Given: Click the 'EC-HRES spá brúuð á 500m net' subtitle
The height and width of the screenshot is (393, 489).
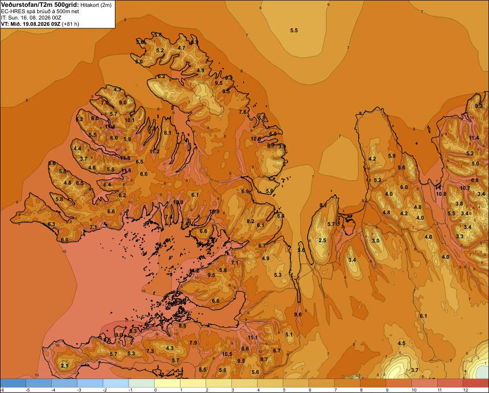Looking at the screenshot, I should [x=40, y=12].
